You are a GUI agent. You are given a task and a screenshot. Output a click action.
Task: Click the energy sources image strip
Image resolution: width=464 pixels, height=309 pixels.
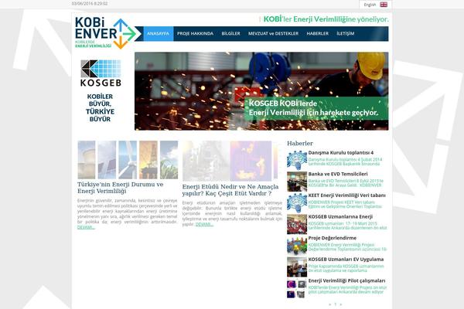click(x=128, y=160)
